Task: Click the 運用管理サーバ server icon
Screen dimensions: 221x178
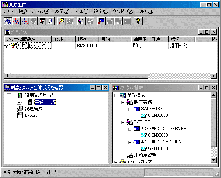Action: (x=20, y=95)
